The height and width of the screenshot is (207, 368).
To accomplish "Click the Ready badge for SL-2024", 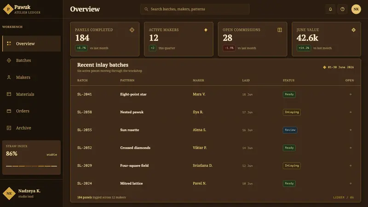I will pos(289,184).
